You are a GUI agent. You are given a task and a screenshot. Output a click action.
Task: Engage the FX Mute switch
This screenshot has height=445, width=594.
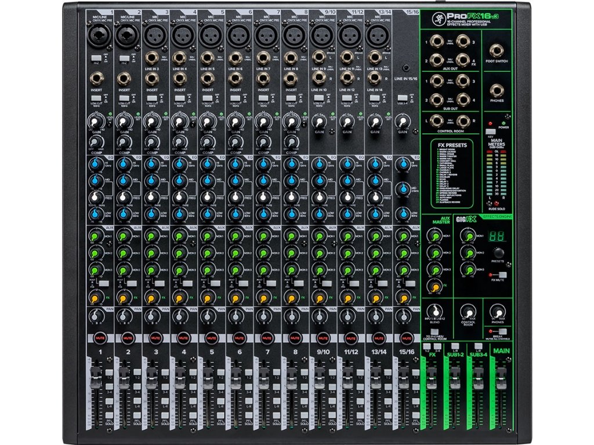pos(503,275)
